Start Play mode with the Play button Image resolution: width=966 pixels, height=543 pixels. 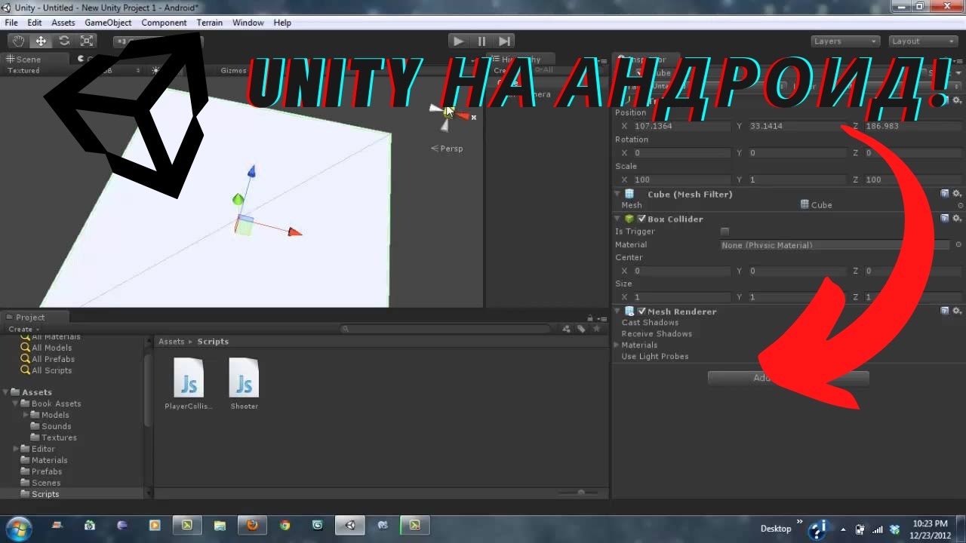point(458,41)
